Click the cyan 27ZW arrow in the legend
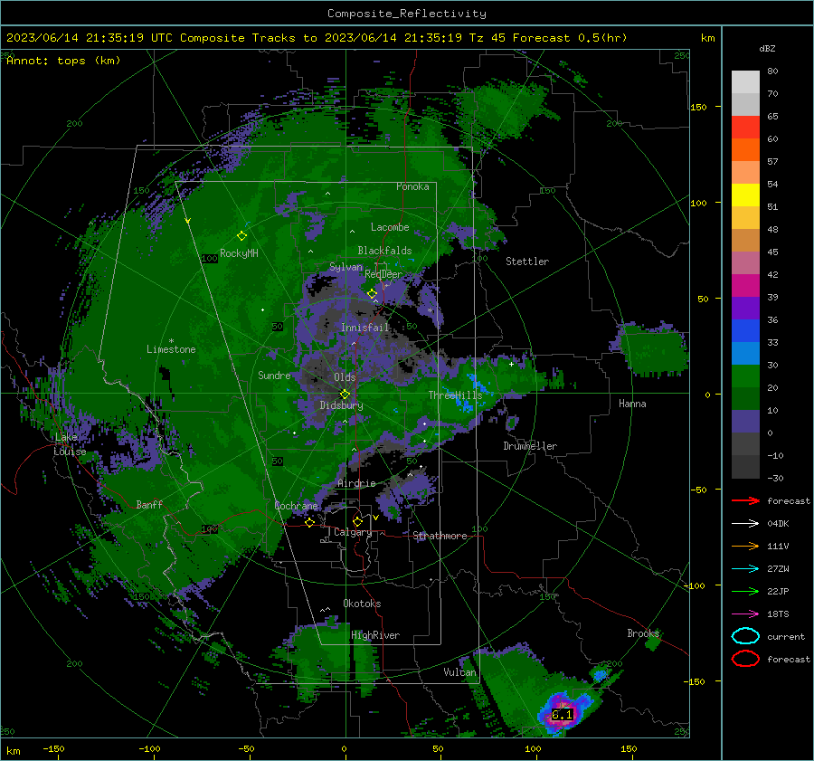This screenshot has height=761, width=814. [745, 568]
